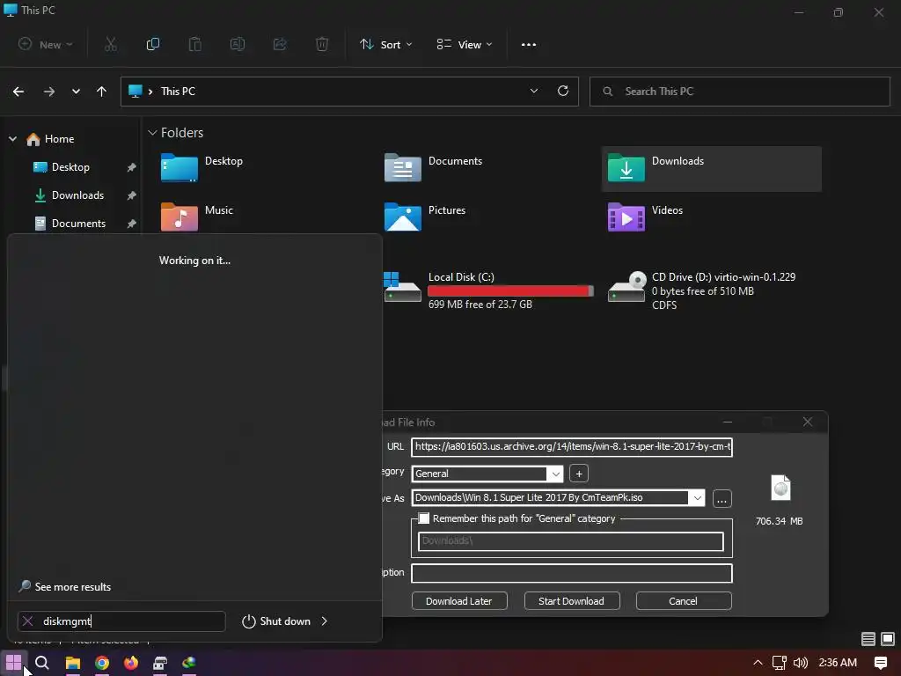Open the Documents folder icon
This screenshot has height=676, width=901.
click(x=402, y=168)
